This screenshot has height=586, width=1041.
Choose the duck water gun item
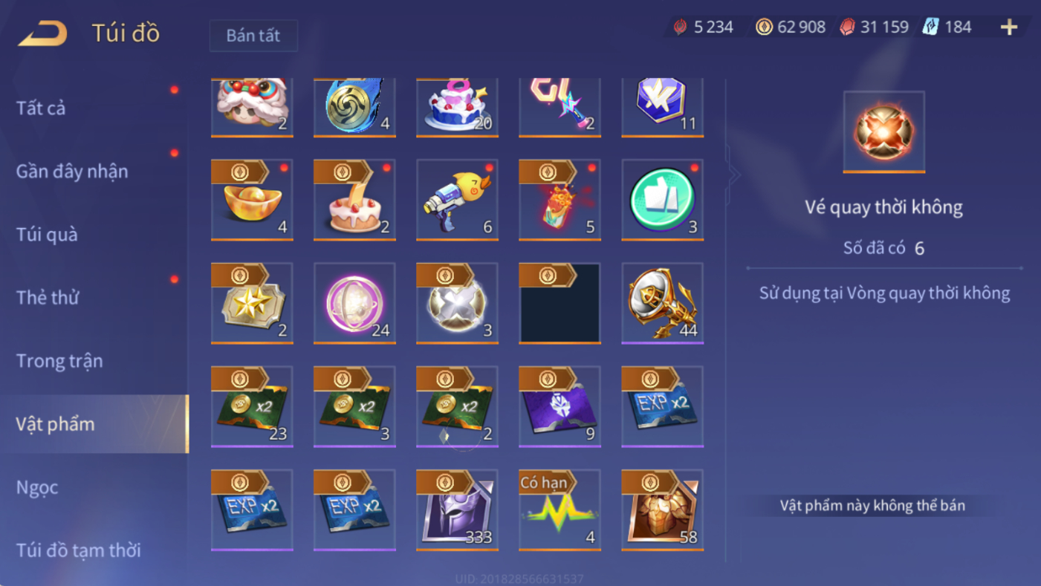pyautogui.click(x=457, y=200)
